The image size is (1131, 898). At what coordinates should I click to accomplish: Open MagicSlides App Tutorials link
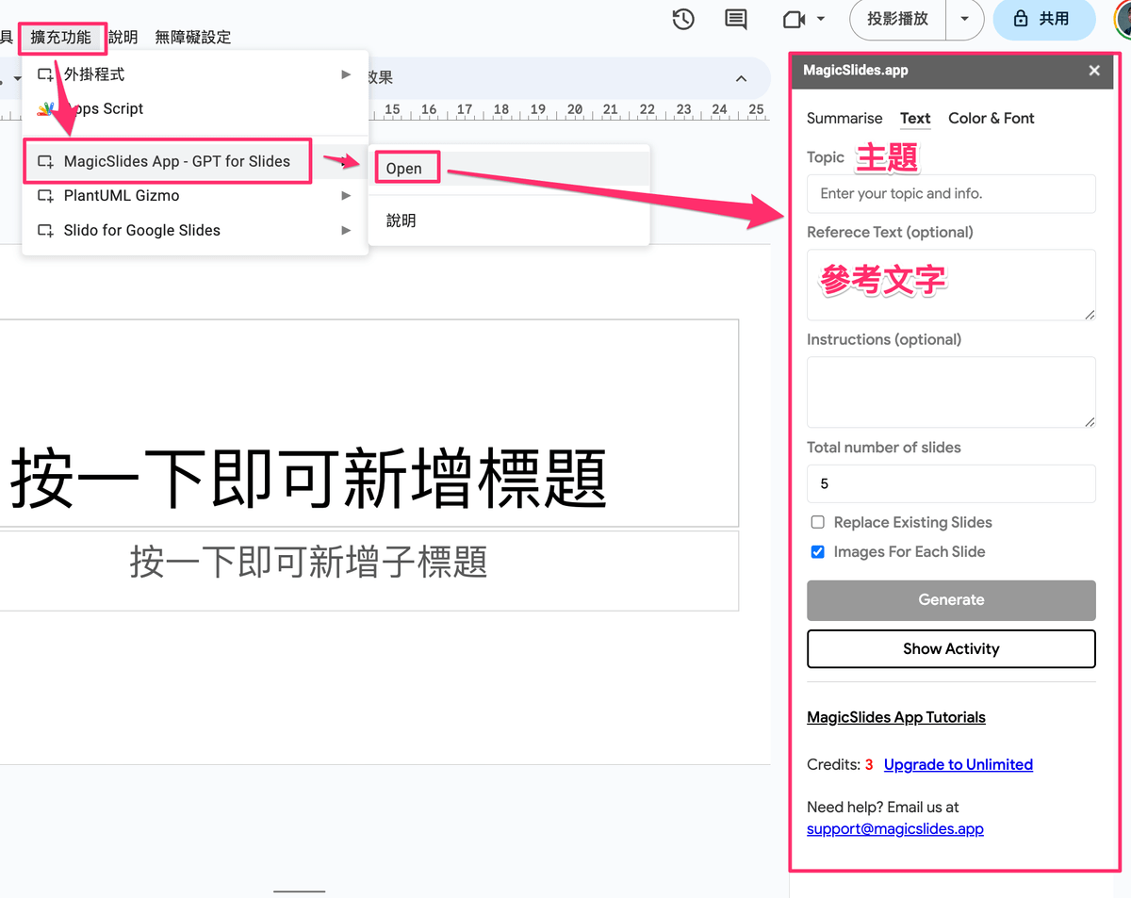pos(896,717)
